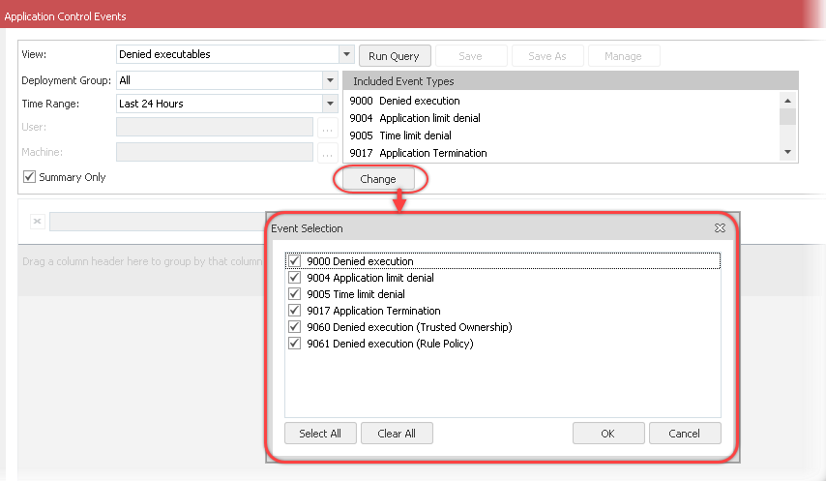Screen dimensions: 826x481
Task: Expand the Deployment Group dropdown
Action: pos(329,80)
